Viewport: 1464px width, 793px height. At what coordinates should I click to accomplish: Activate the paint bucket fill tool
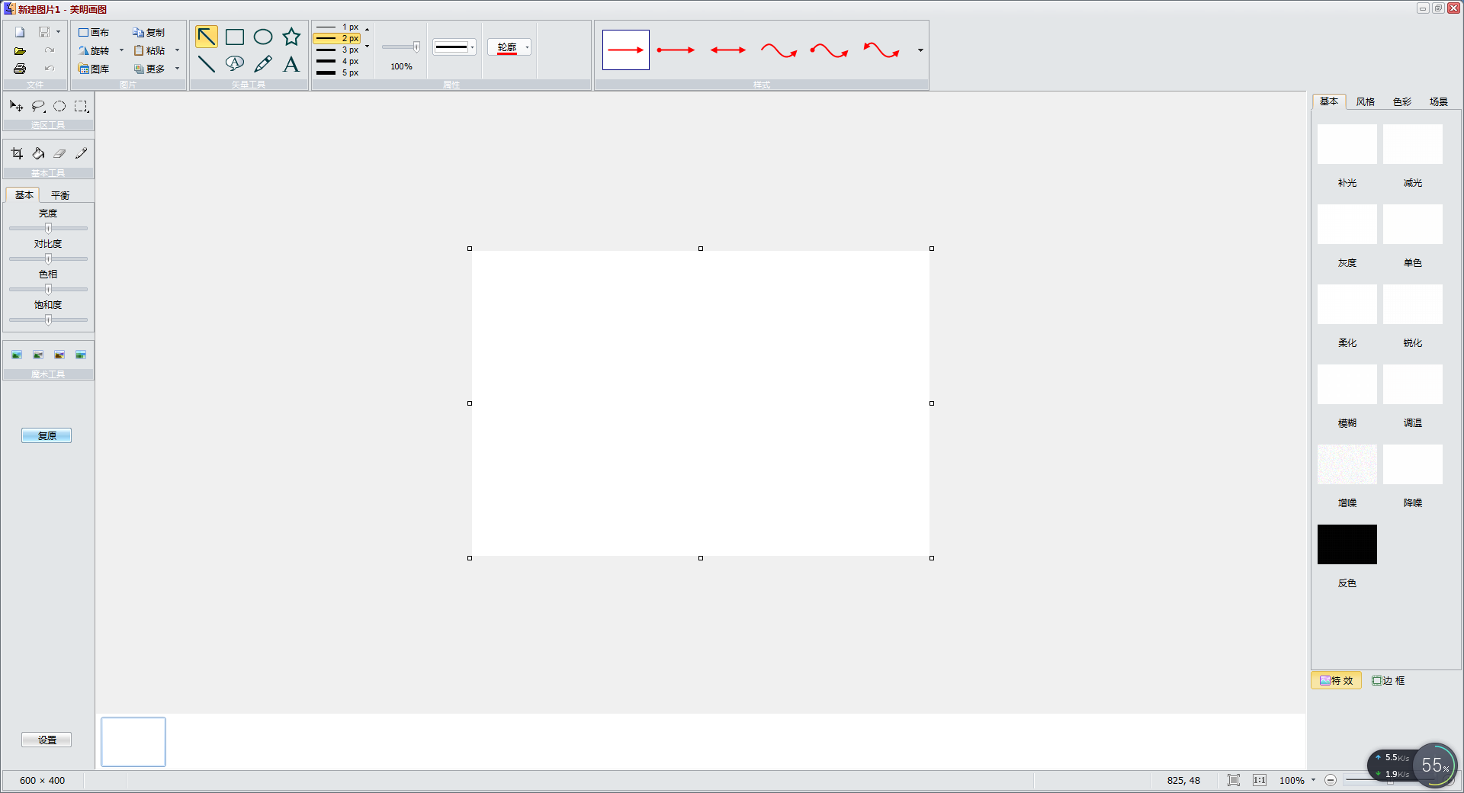(38, 153)
